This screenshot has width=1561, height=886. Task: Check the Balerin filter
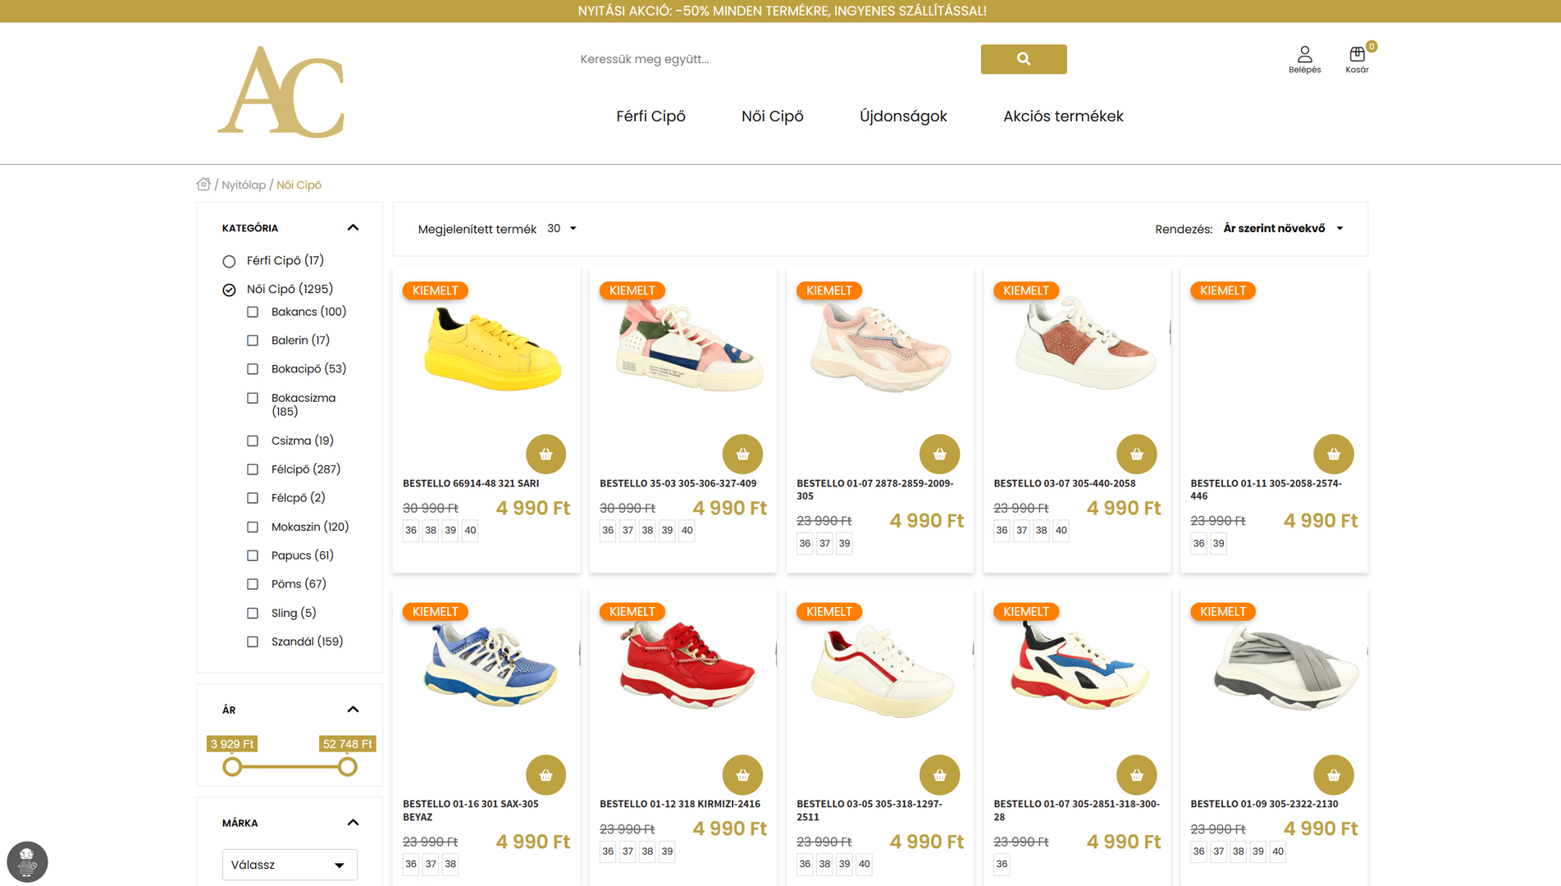coord(253,340)
